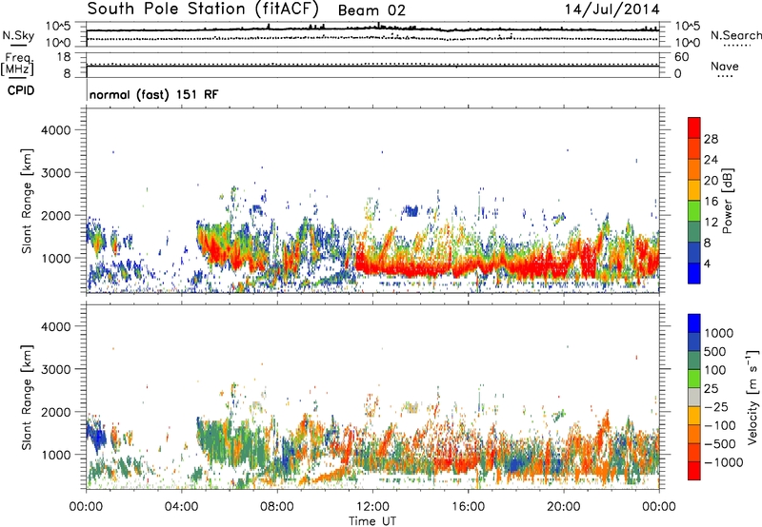Click the "normal (fast) 151 RF" text
This screenshot has width=762, height=527.
click(x=154, y=94)
